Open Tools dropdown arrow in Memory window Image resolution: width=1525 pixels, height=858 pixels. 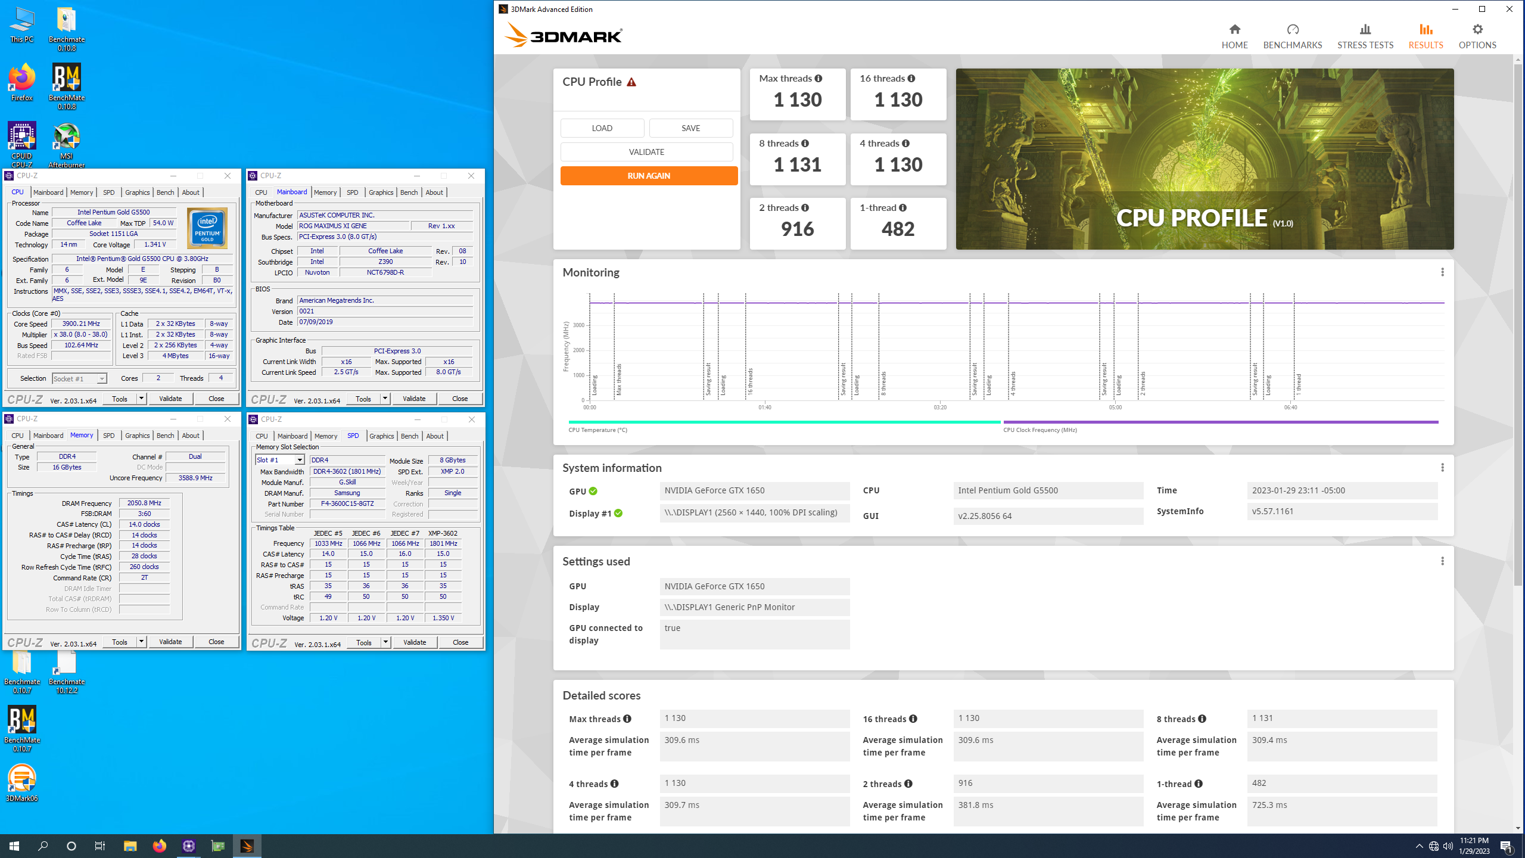click(141, 642)
